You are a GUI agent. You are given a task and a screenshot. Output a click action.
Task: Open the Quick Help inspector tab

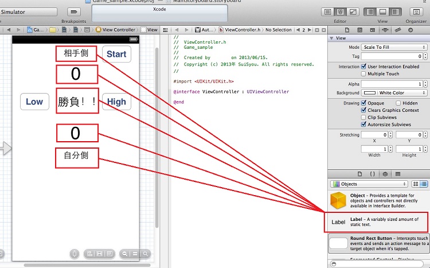coord(360,30)
